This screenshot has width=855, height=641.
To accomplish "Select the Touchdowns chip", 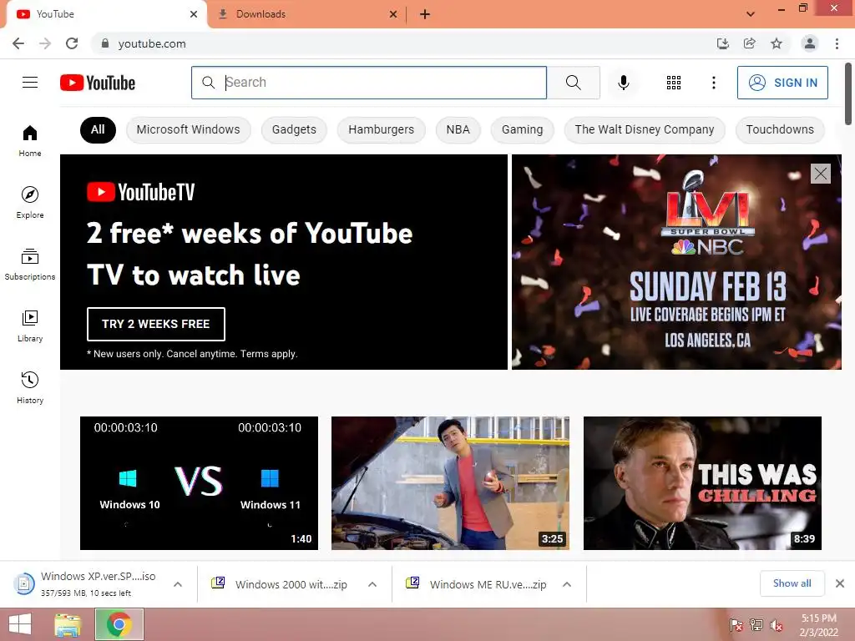I will pos(780,129).
